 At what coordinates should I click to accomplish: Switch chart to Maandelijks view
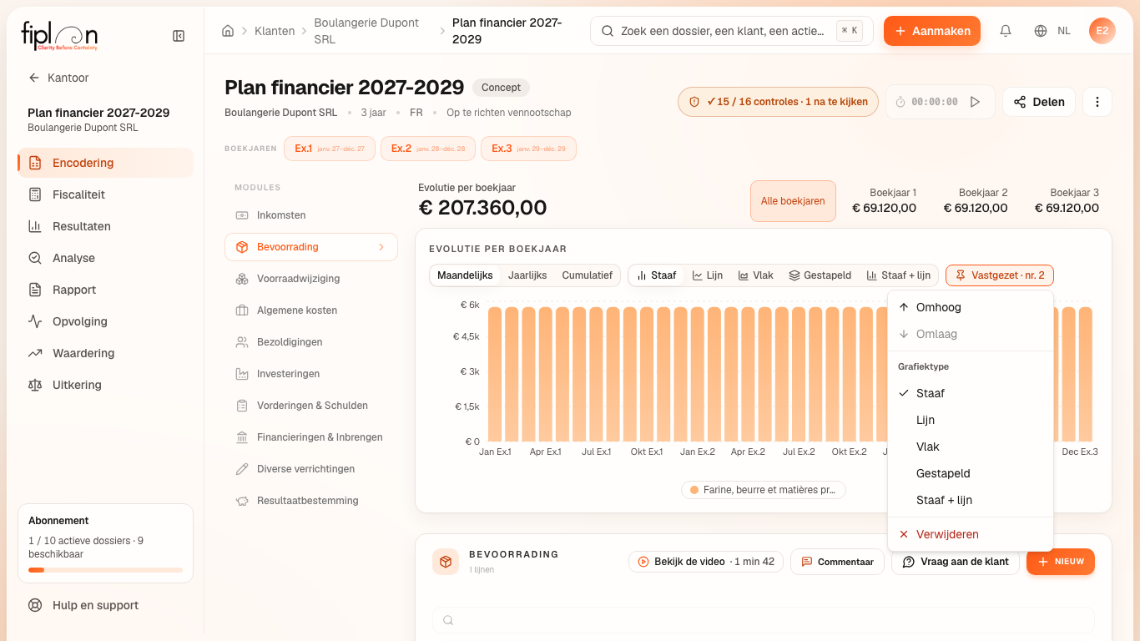pos(465,275)
